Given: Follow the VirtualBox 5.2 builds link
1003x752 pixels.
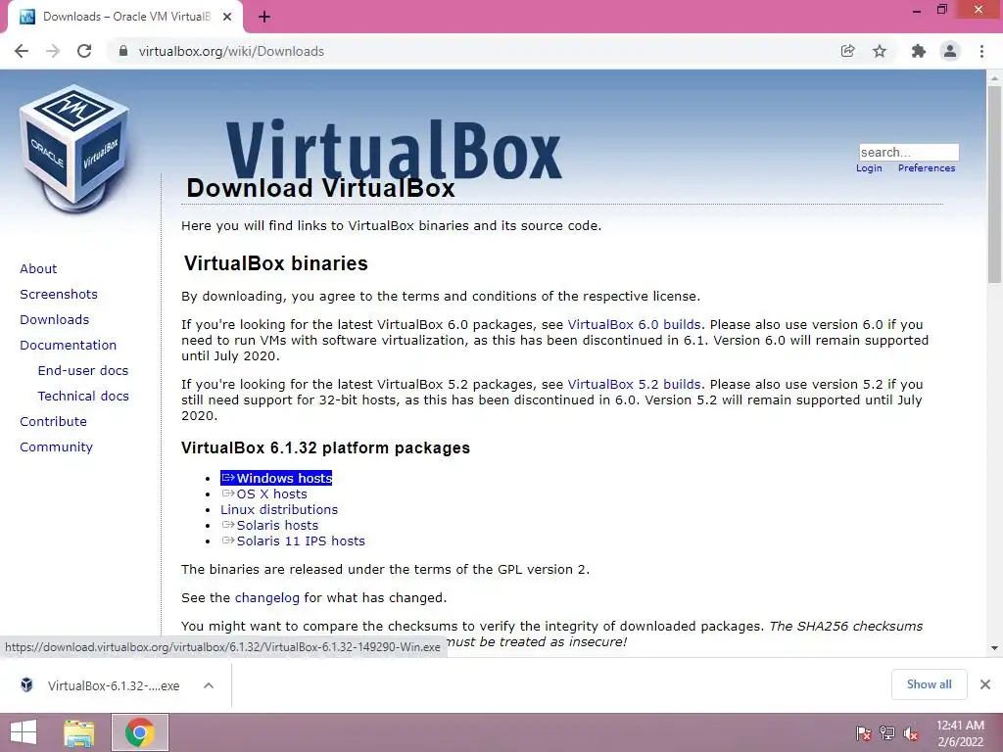Looking at the screenshot, I should [634, 384].
